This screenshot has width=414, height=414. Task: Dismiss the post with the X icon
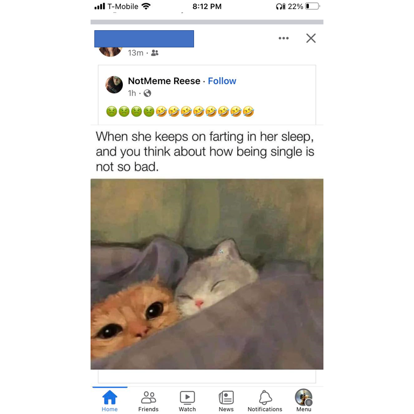tap(310, 38)
